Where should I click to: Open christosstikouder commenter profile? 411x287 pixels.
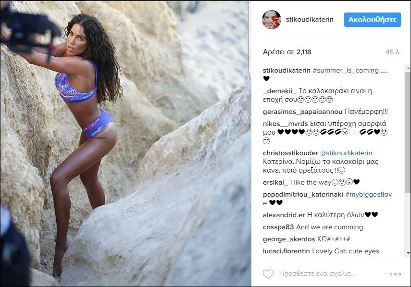click(x=290, y=153)
